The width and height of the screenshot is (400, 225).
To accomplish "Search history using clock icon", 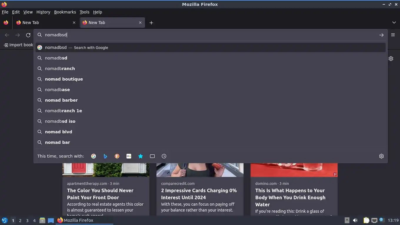I will (x=164, y=156).
